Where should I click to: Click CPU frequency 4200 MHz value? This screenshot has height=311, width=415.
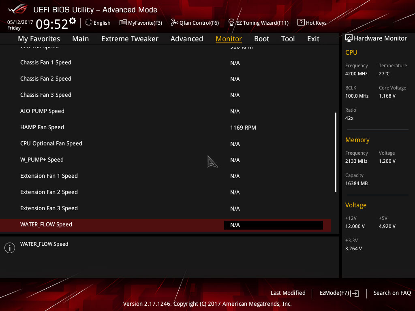pyautogui.click(x=356, y=74)
